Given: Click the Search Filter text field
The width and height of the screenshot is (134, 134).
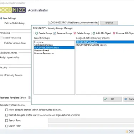Looking at the screenshot, I should point(91,126).
